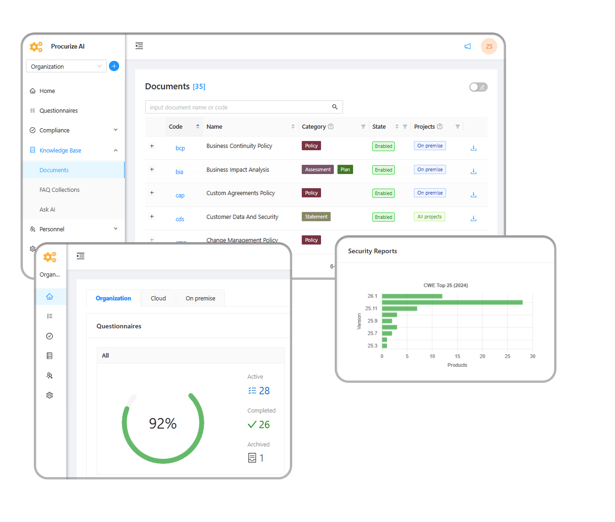This screenshot has width=615, height=522.
Task: Click the document name search input field
Action: click(229, 107)
